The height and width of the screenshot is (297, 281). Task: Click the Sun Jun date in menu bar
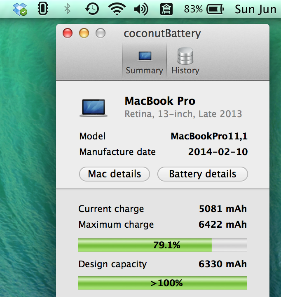(255, 9)
